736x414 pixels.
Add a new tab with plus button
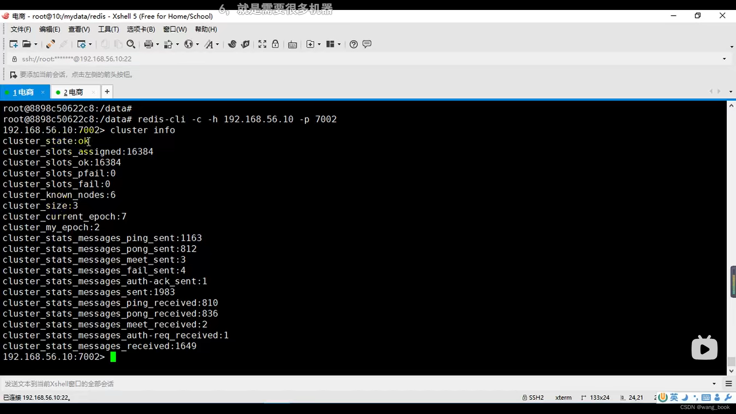[x=107, y=92]
